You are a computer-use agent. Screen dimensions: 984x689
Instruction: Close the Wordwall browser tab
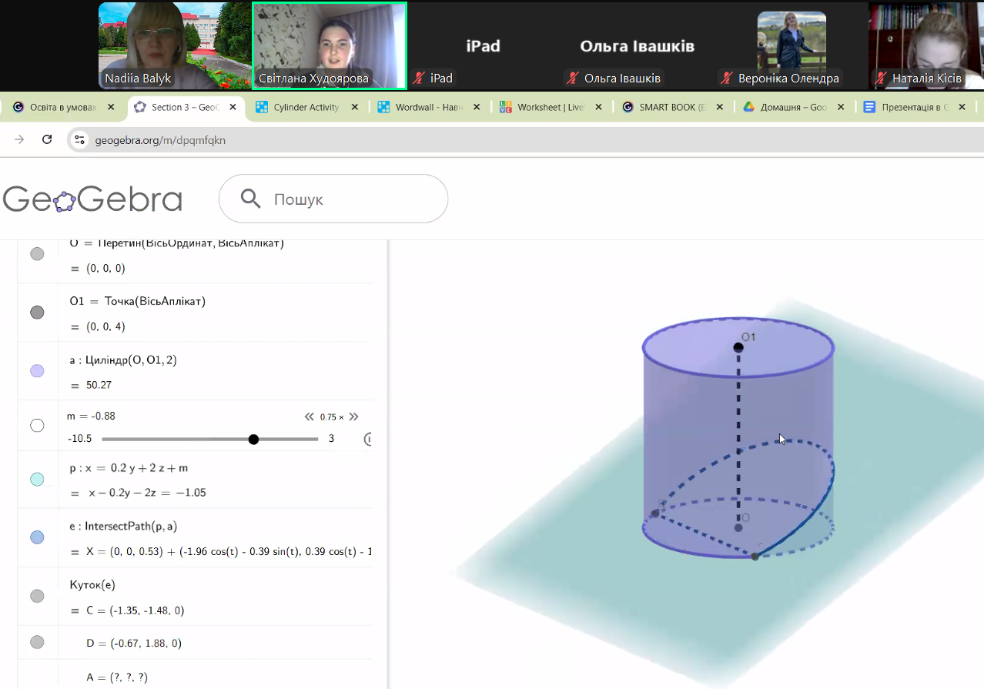coord(477,107)
